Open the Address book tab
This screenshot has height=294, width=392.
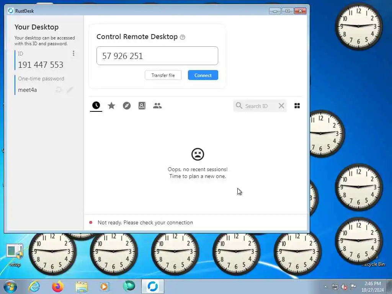pyautogui.click(x=142, y=106)
